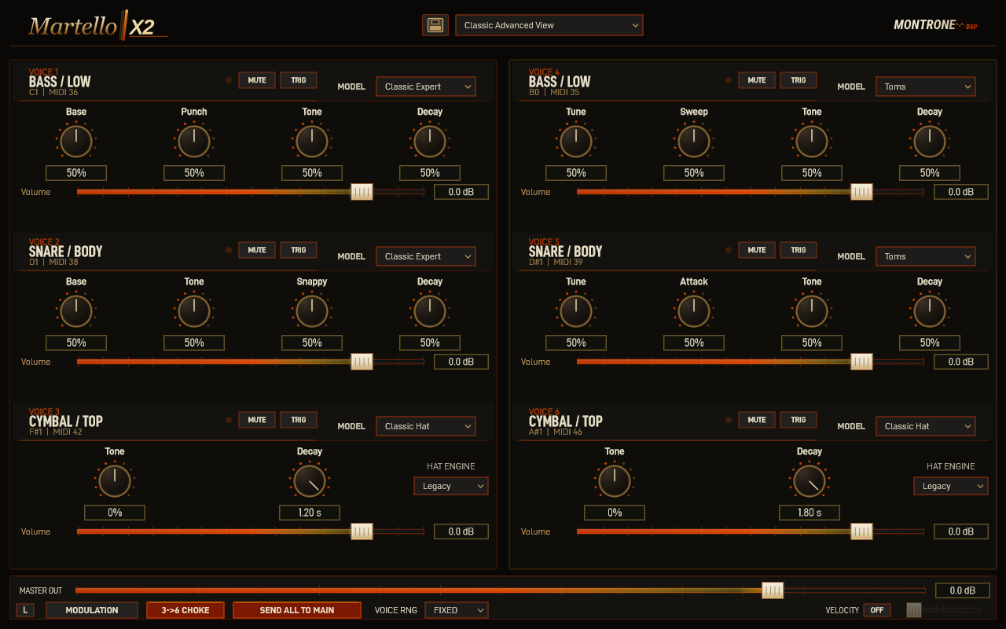Click the Voice 6 Tone knob
Viewport: 1006px width, 629px height.
pyautogui.click(x=615, y=481)
